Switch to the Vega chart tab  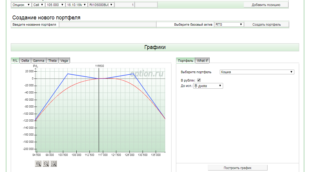[64, 60]
